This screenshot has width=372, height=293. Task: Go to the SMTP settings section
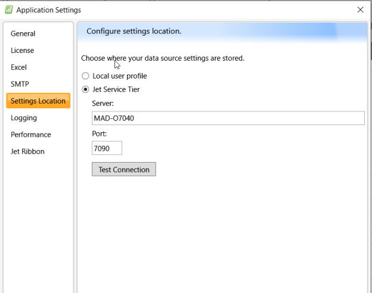point(20,84)
